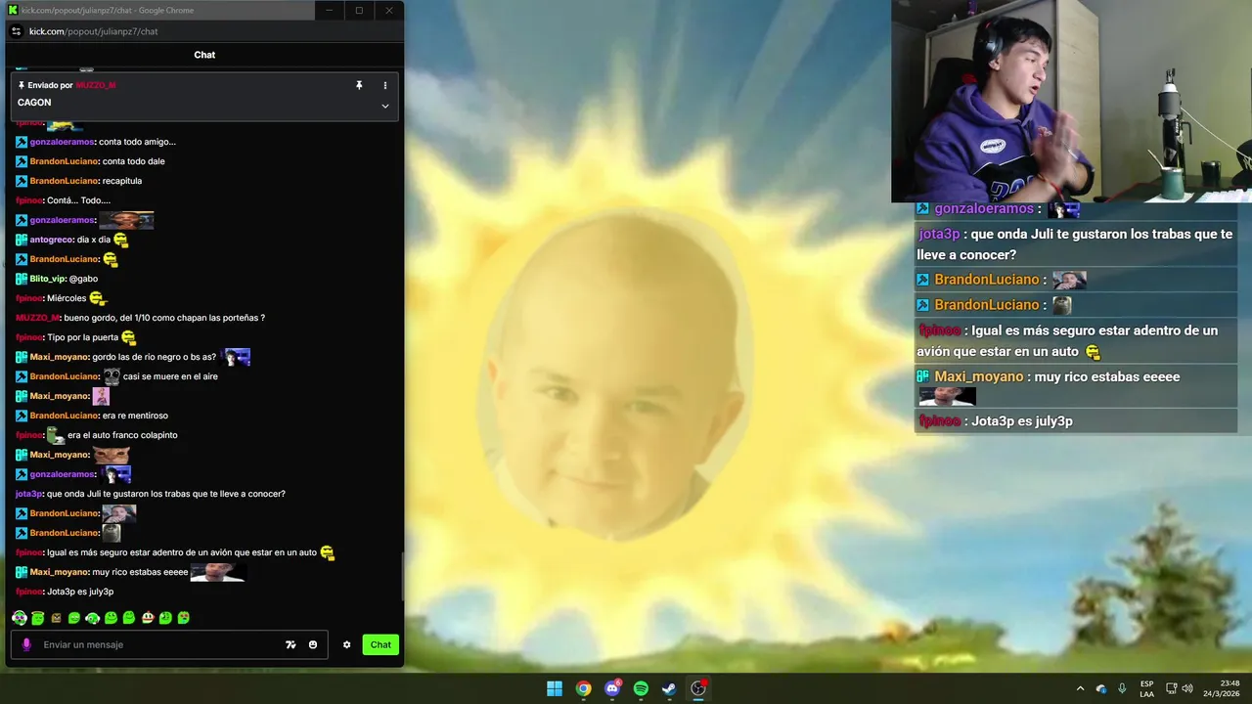
Task: Click the purple microphone icon in message box
Action: (26, 644)
